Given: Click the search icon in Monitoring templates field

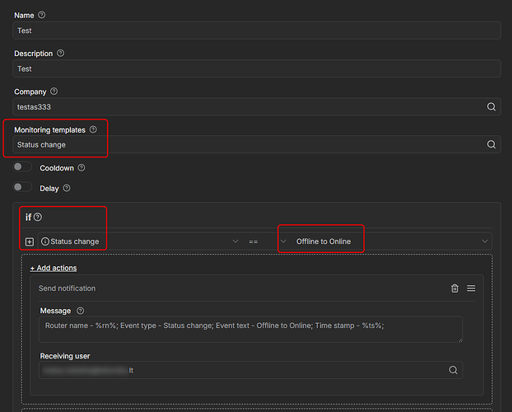Looking at the screenshot, I should (x=491, y=144).
